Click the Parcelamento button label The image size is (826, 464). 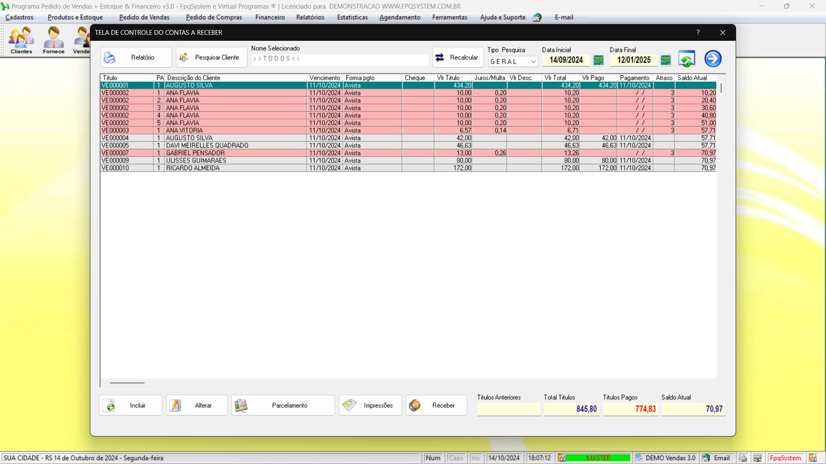pos(290,406)
